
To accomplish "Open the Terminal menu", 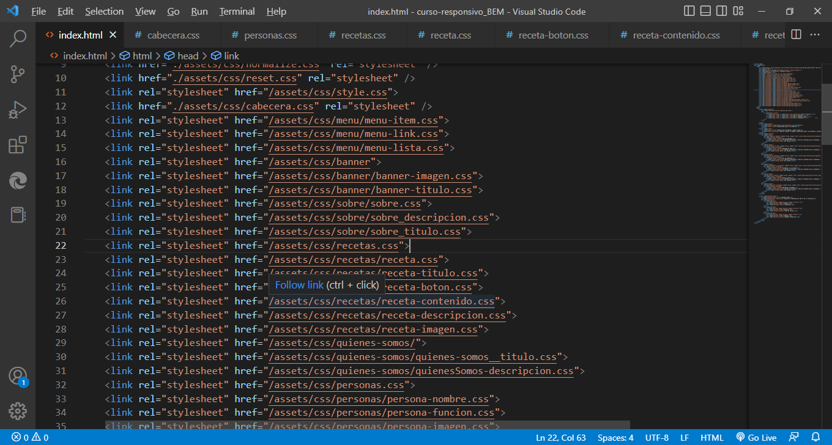I will [237, 12].
